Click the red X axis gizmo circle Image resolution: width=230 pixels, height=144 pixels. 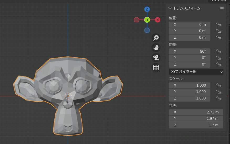[158, 20]
